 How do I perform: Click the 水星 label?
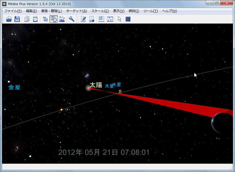click(117, 85)
